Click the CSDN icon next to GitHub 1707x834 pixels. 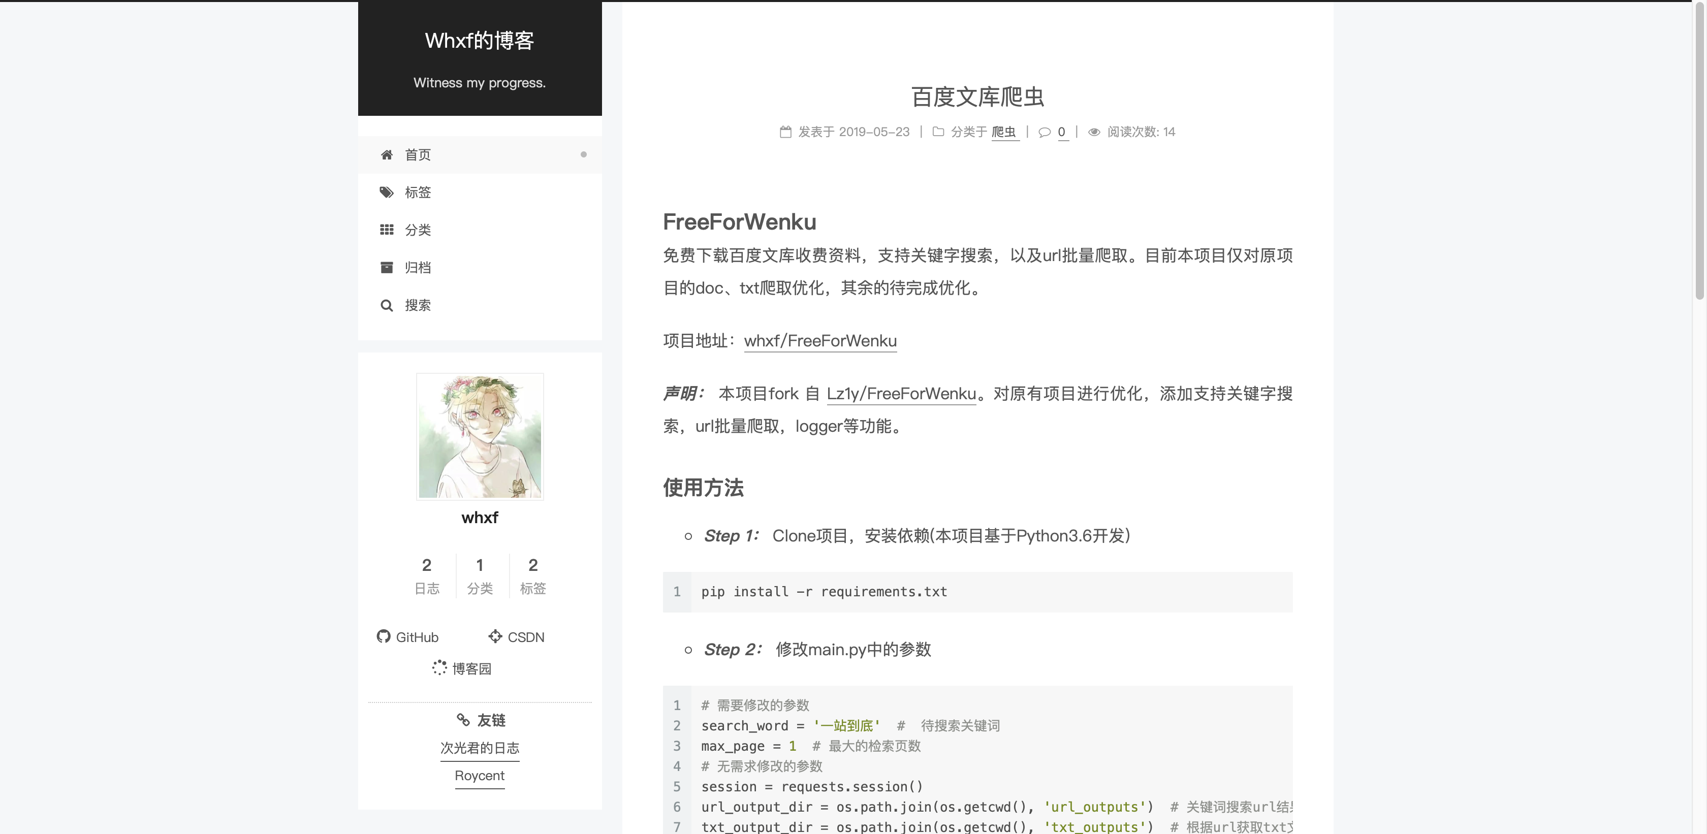[x=495, y=636]
